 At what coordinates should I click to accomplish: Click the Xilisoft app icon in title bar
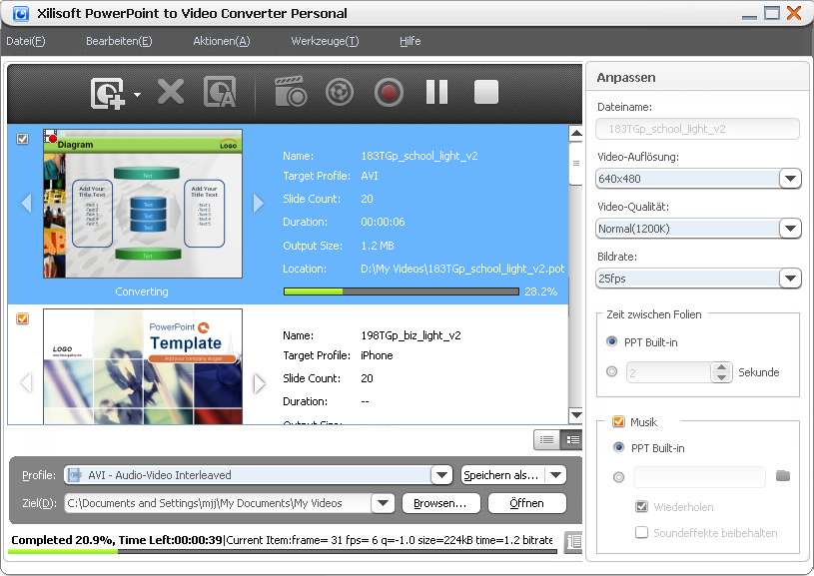point(20,13)
